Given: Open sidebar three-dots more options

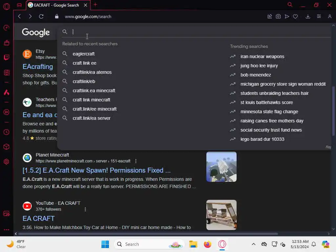Looking at the screenshot, I should pos(7,229).
